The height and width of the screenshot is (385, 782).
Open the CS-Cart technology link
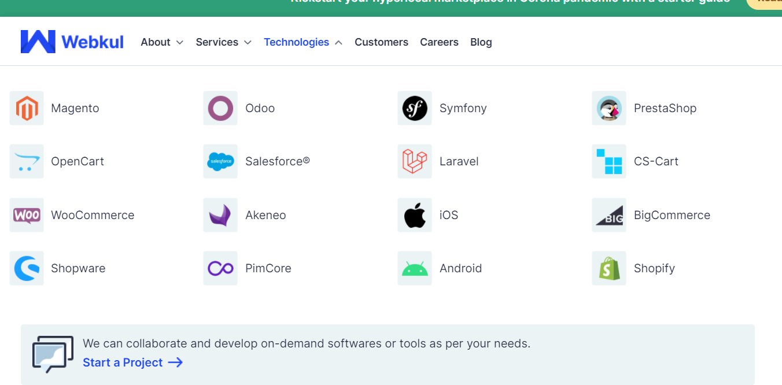click(x=656, y=161)
